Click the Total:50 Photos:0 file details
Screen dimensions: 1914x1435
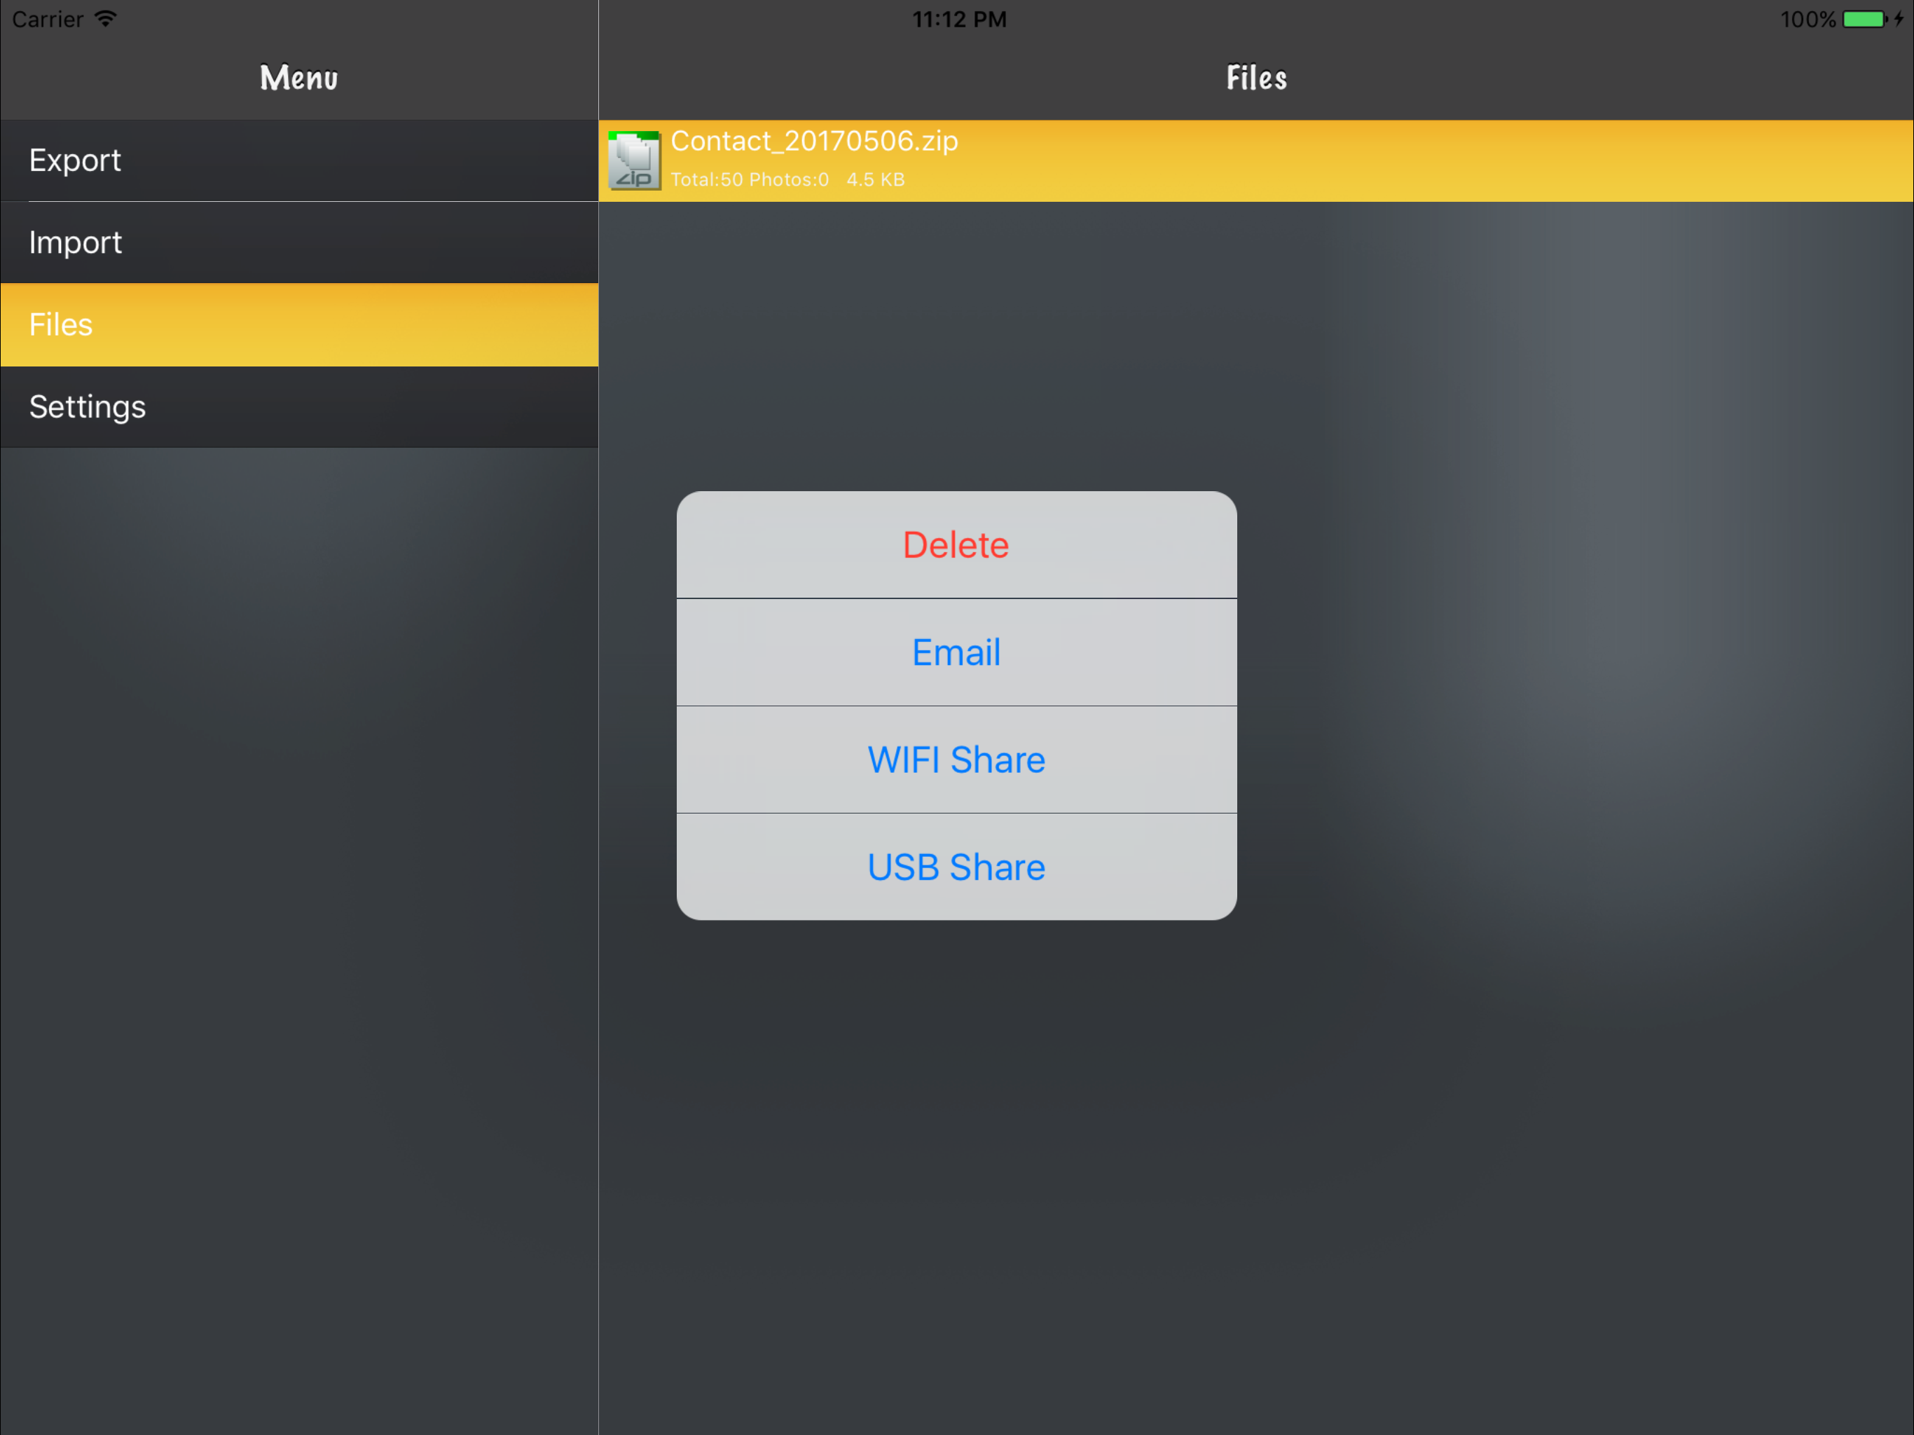pos(750,180)
